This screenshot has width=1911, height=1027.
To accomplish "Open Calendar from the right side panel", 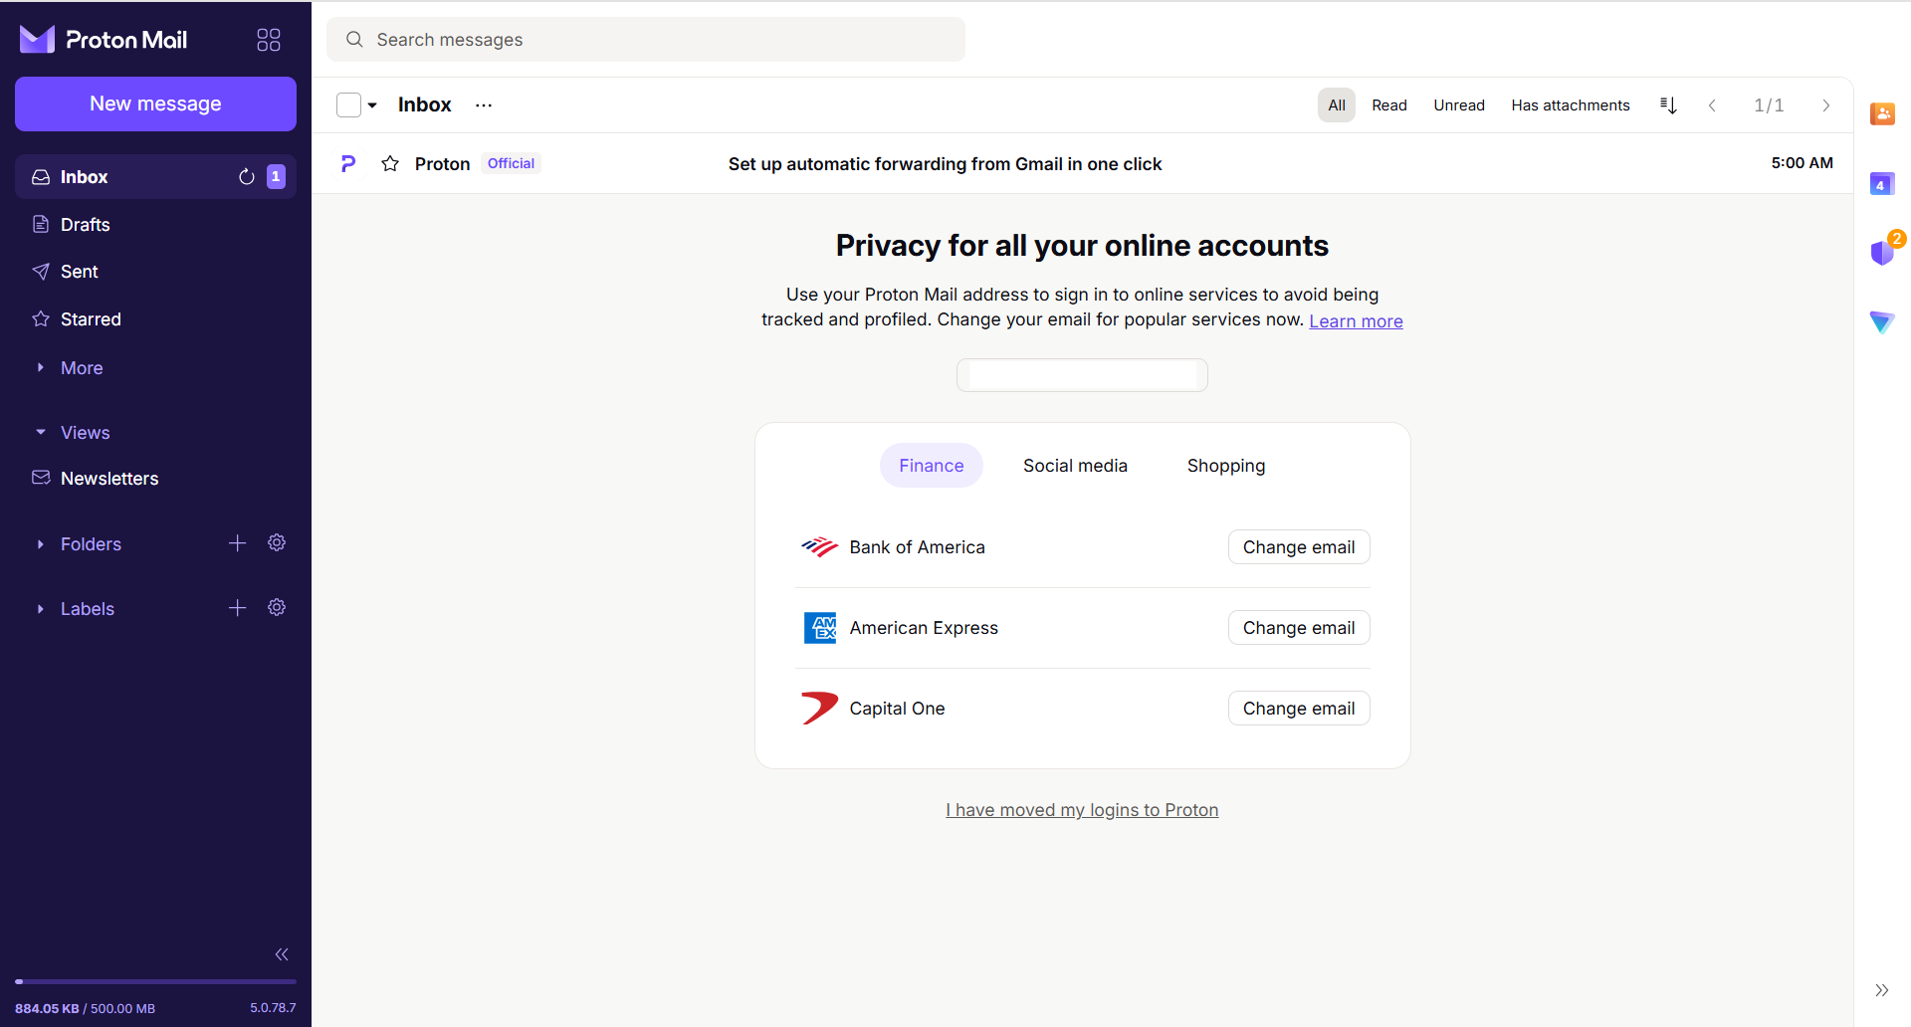I will [1882, 183].
